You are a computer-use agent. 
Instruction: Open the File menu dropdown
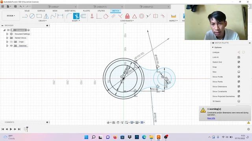pos(9,6)
